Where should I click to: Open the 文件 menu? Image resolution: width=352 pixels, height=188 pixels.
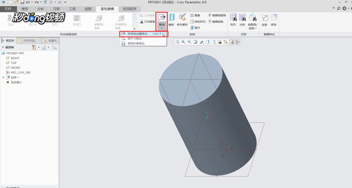8,9
